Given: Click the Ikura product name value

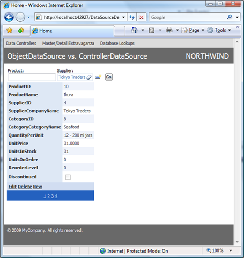Looking at the screenshot, I should 69,95.
